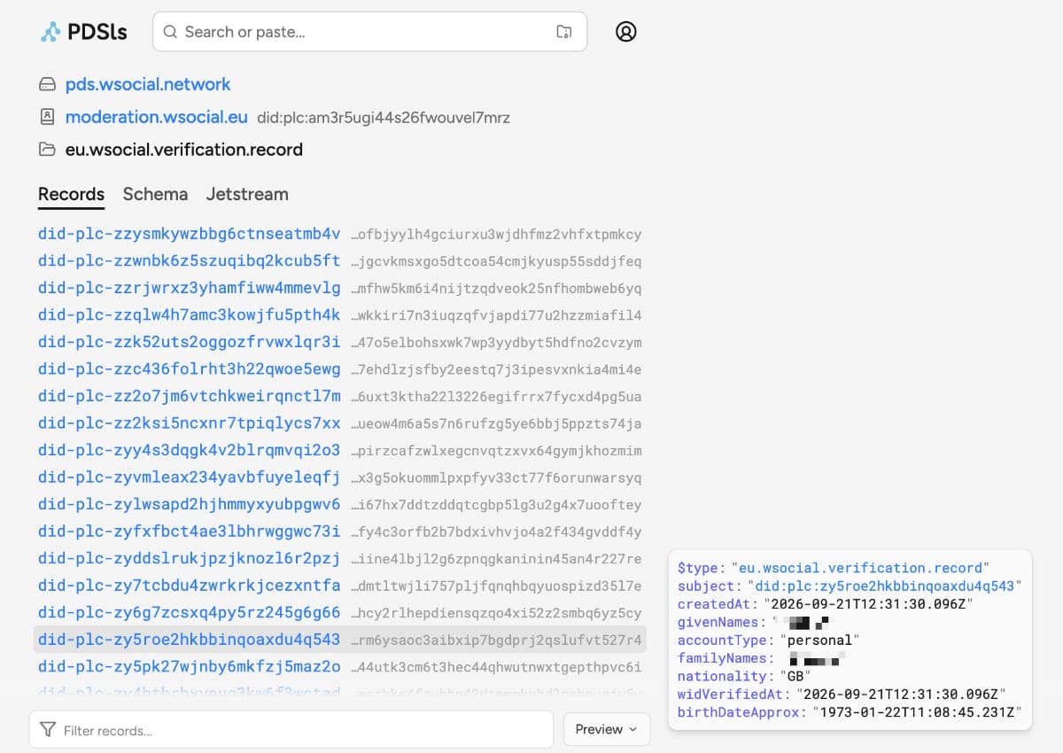Click the birthDateApprox value
Image resolution: width=1063 pixels, height=753 pixels.
pyautogui.click(x=918, y=712)
